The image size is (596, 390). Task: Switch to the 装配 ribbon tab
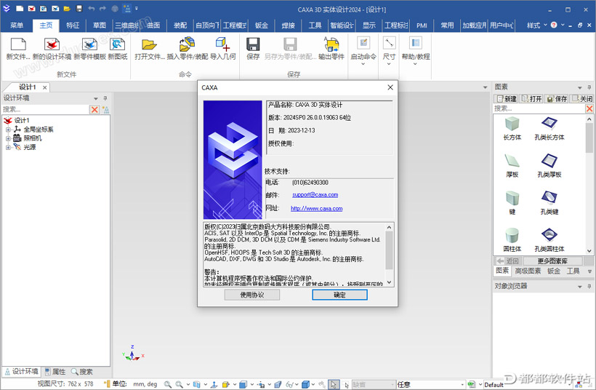point(180,25)
